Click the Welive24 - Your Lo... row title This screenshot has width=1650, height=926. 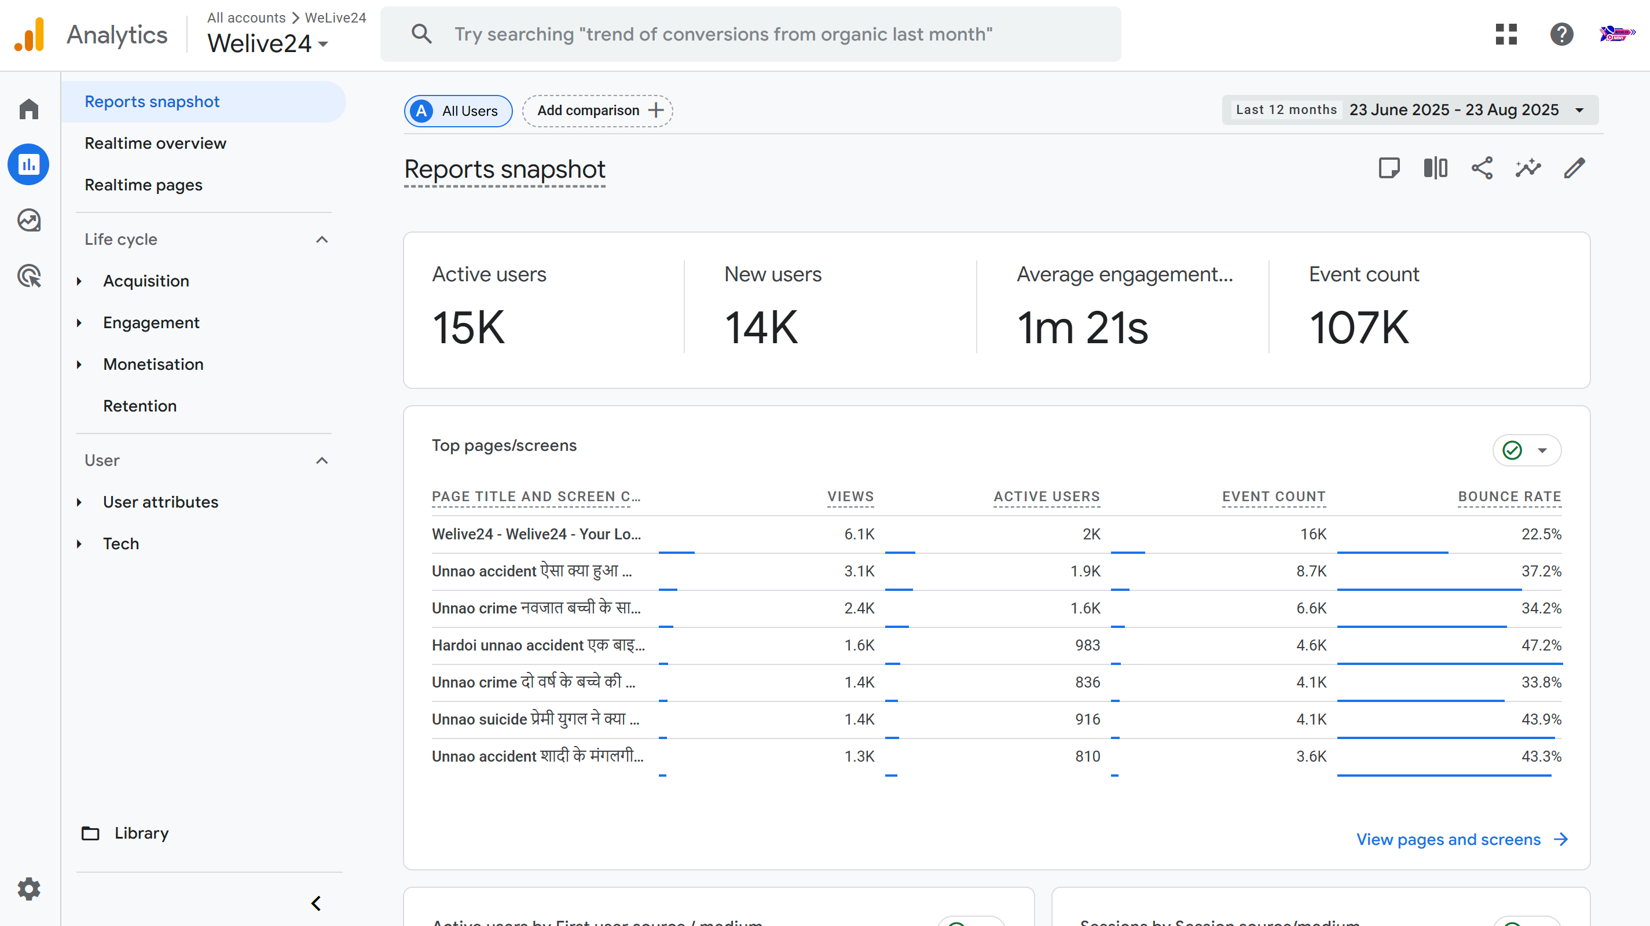[x=536, y=534]
